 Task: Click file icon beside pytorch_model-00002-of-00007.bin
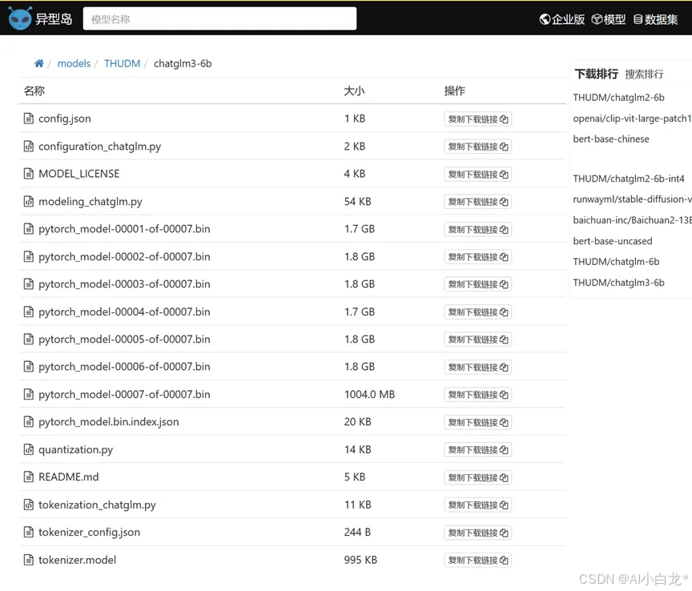(29, 256)
